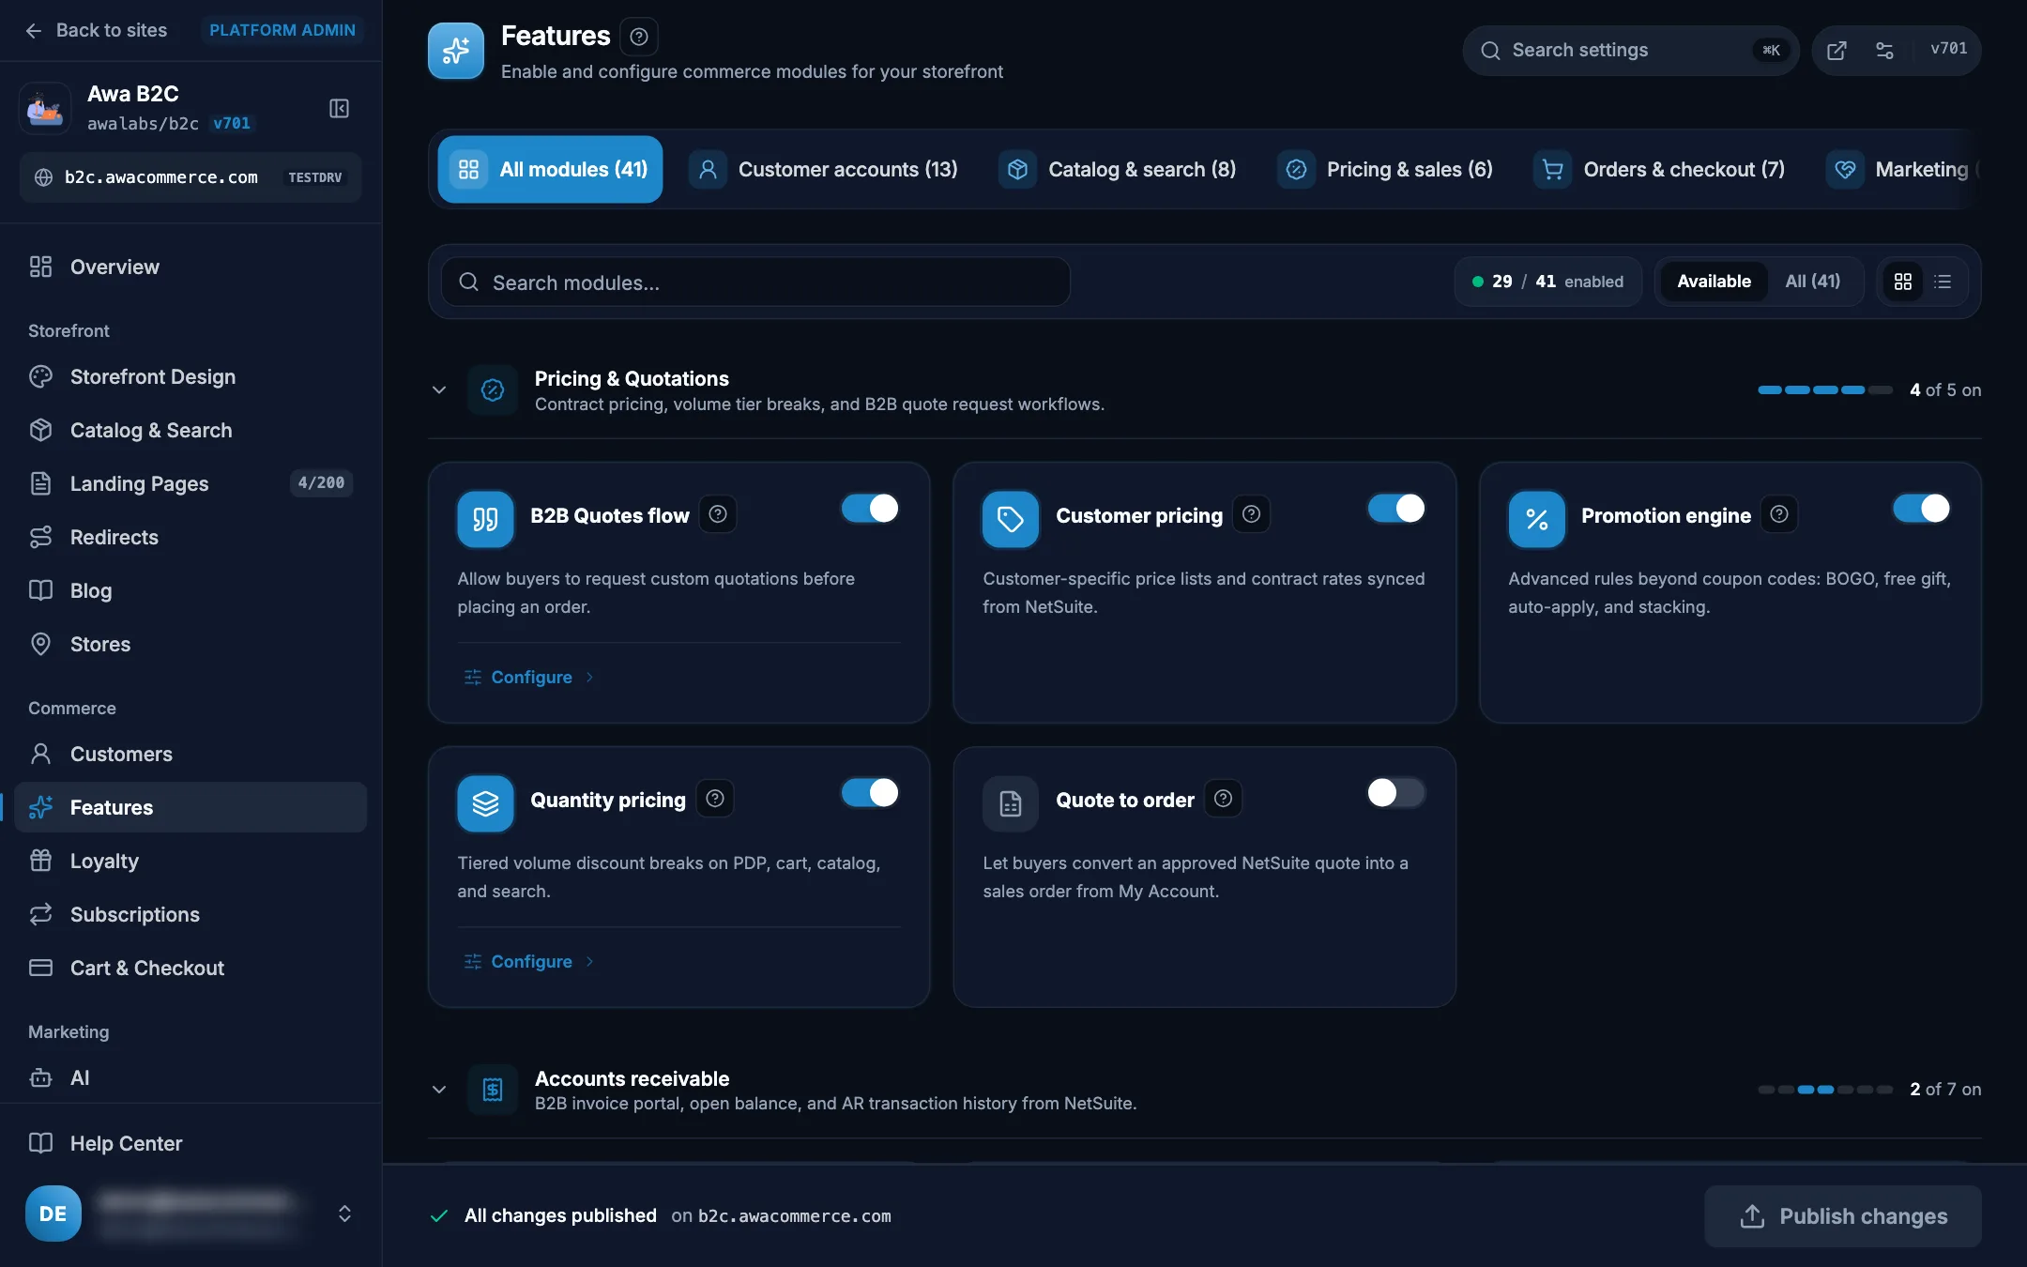2027x1267 pixels.
Task: Click the Promotion engine percent icon
Action: [x=1536, y=519]
